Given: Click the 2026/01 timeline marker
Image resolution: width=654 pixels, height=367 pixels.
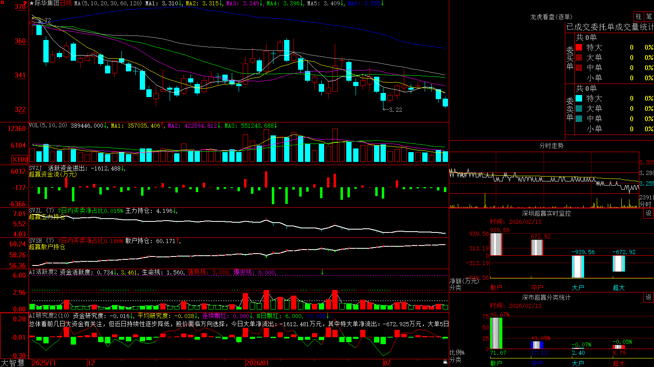Looking at the screenshot, I should tap(257, 363).
